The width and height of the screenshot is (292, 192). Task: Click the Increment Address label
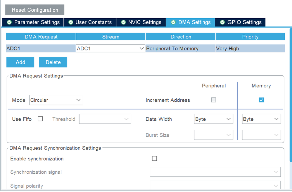[168, 100]
